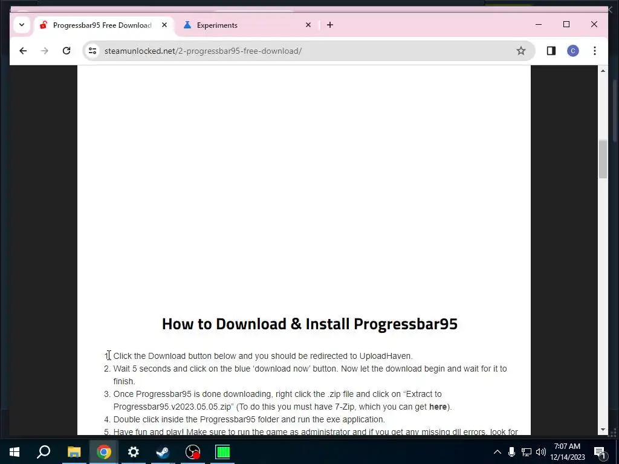Viewport: 619px width, 464px height.
Task: Click the Chrome taskbar icon
Action: [x=104, y=452]
